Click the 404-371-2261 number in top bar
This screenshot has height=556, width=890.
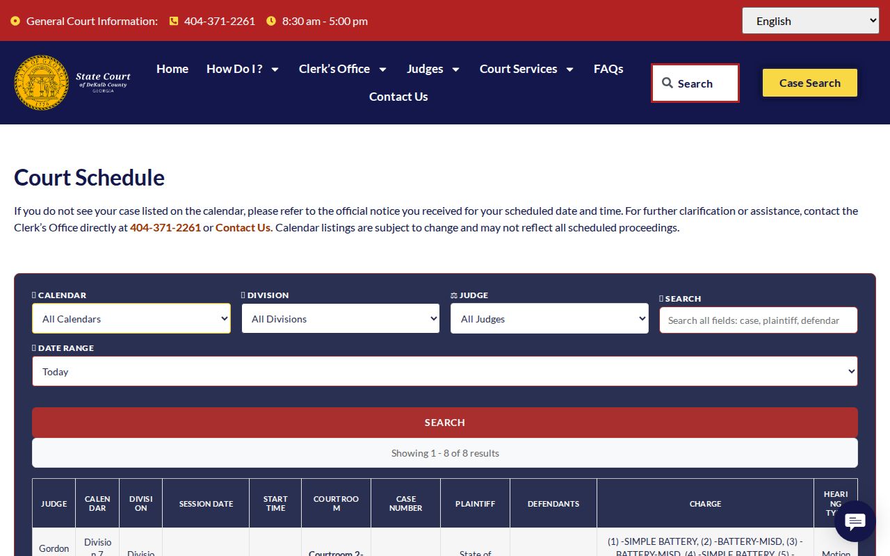tap(220, 21)
